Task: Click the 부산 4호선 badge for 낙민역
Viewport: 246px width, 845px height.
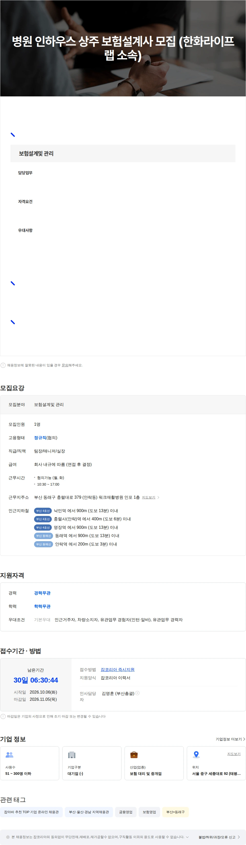Action: [x=43, y=511]
